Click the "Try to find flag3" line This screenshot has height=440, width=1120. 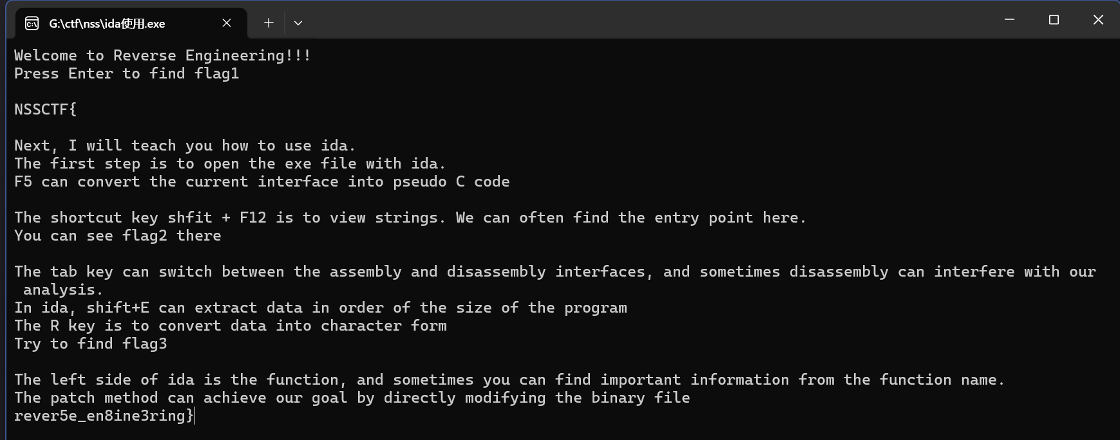pos(90,344)
